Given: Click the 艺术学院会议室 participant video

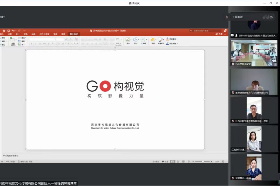Looking at the screenshot, I should pos(254,53).
